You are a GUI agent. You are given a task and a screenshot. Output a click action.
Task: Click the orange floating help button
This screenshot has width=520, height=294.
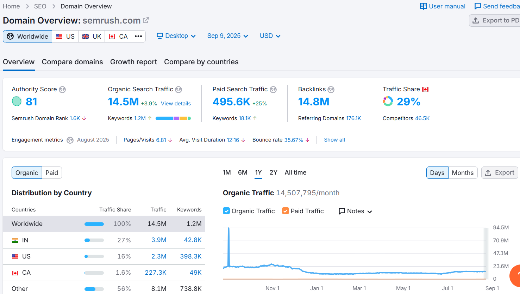pyautogui.click(x=515, y=276)
